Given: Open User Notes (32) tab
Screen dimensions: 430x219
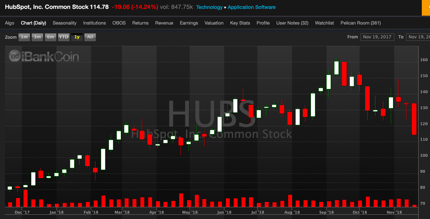Looking at the screenshot, I should coord(292,23).
